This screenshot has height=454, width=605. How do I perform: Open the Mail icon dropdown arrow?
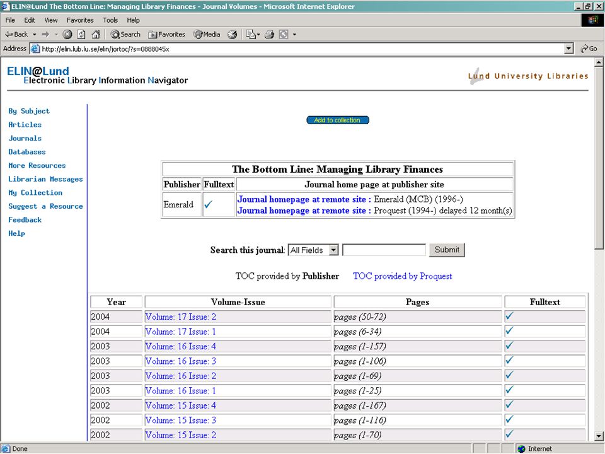click(258, 34)
